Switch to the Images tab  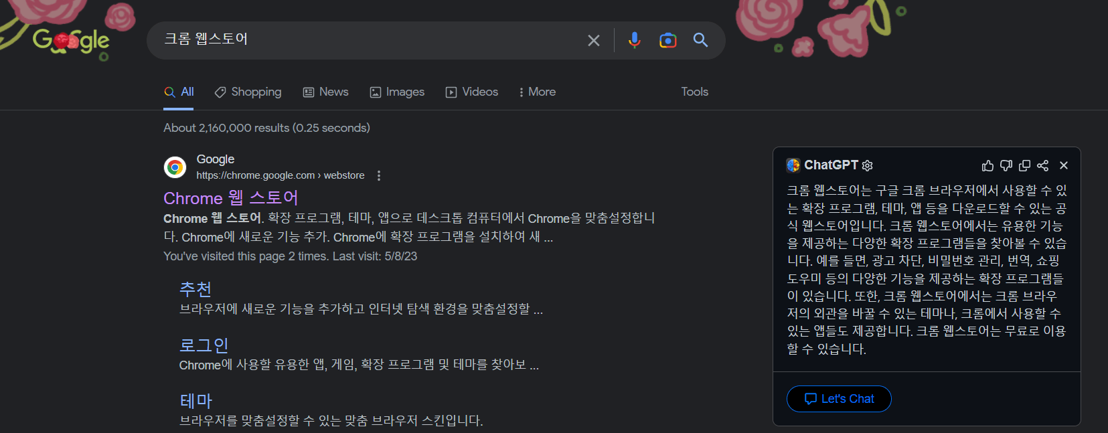(x=397, y=92)
